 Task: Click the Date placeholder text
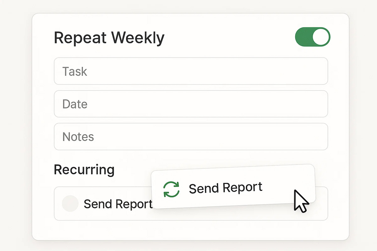click(75, 104)
